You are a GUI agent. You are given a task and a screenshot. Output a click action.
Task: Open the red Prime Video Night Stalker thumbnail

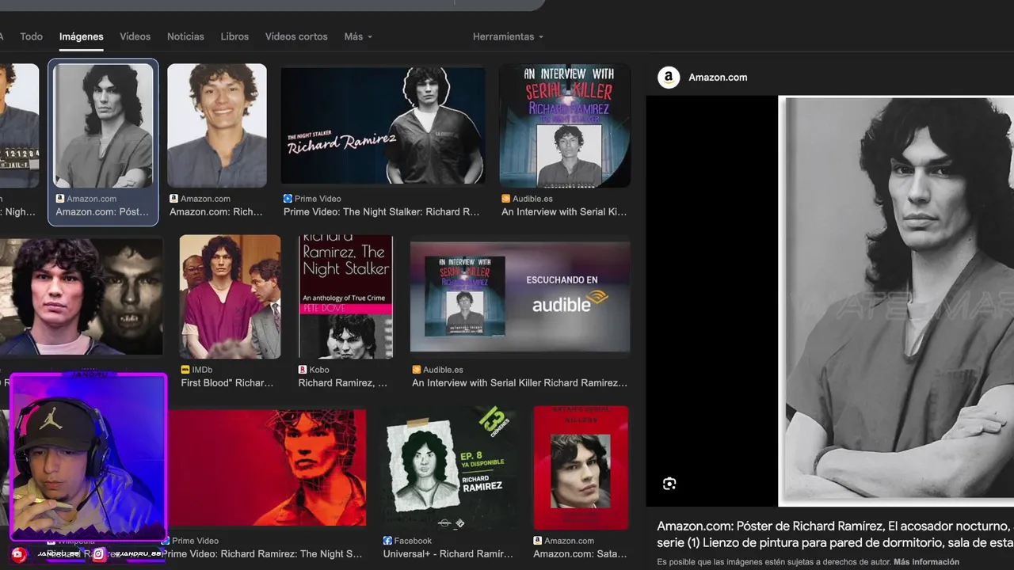pyautogui.click(x=267, y=467)
